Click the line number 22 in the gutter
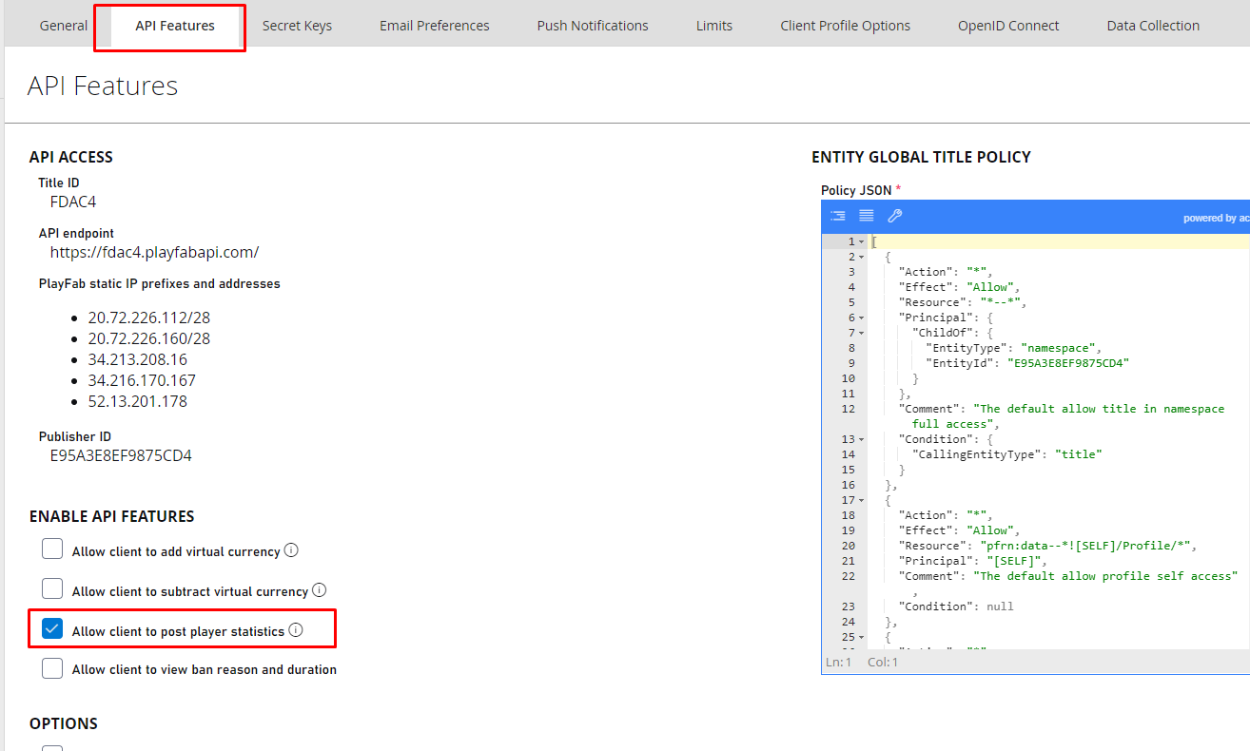The height and width of the screenshot is (751, 1250). click(x=849, y=576)
